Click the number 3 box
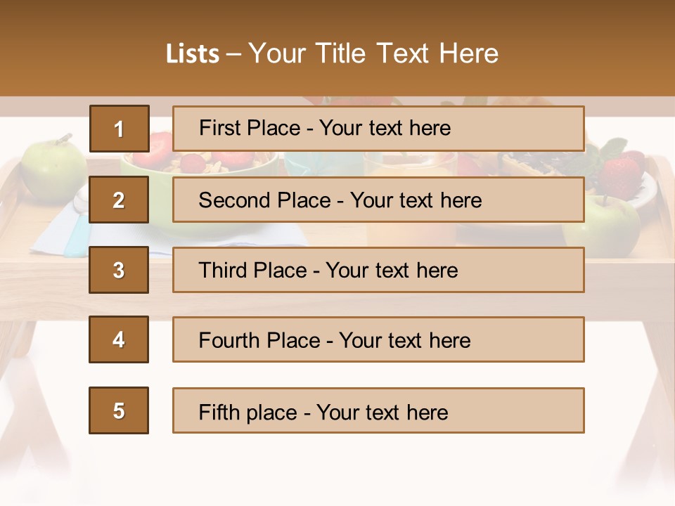The width and height of the screenshot is (675, 506). point(119,270)
